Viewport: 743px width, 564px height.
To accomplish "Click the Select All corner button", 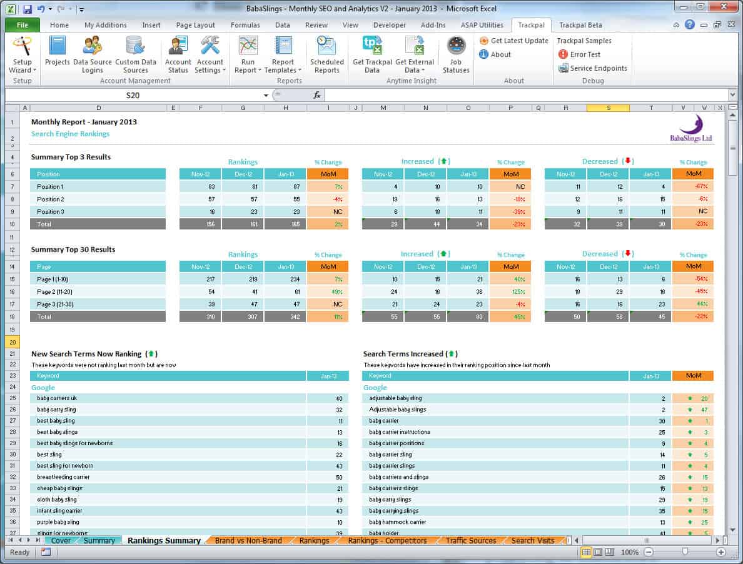I will coord(13,108).
